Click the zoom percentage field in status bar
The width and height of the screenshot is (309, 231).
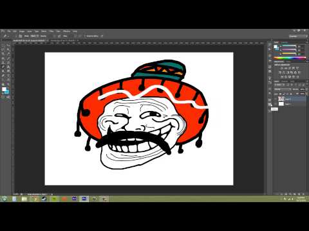tap(16, 194)
